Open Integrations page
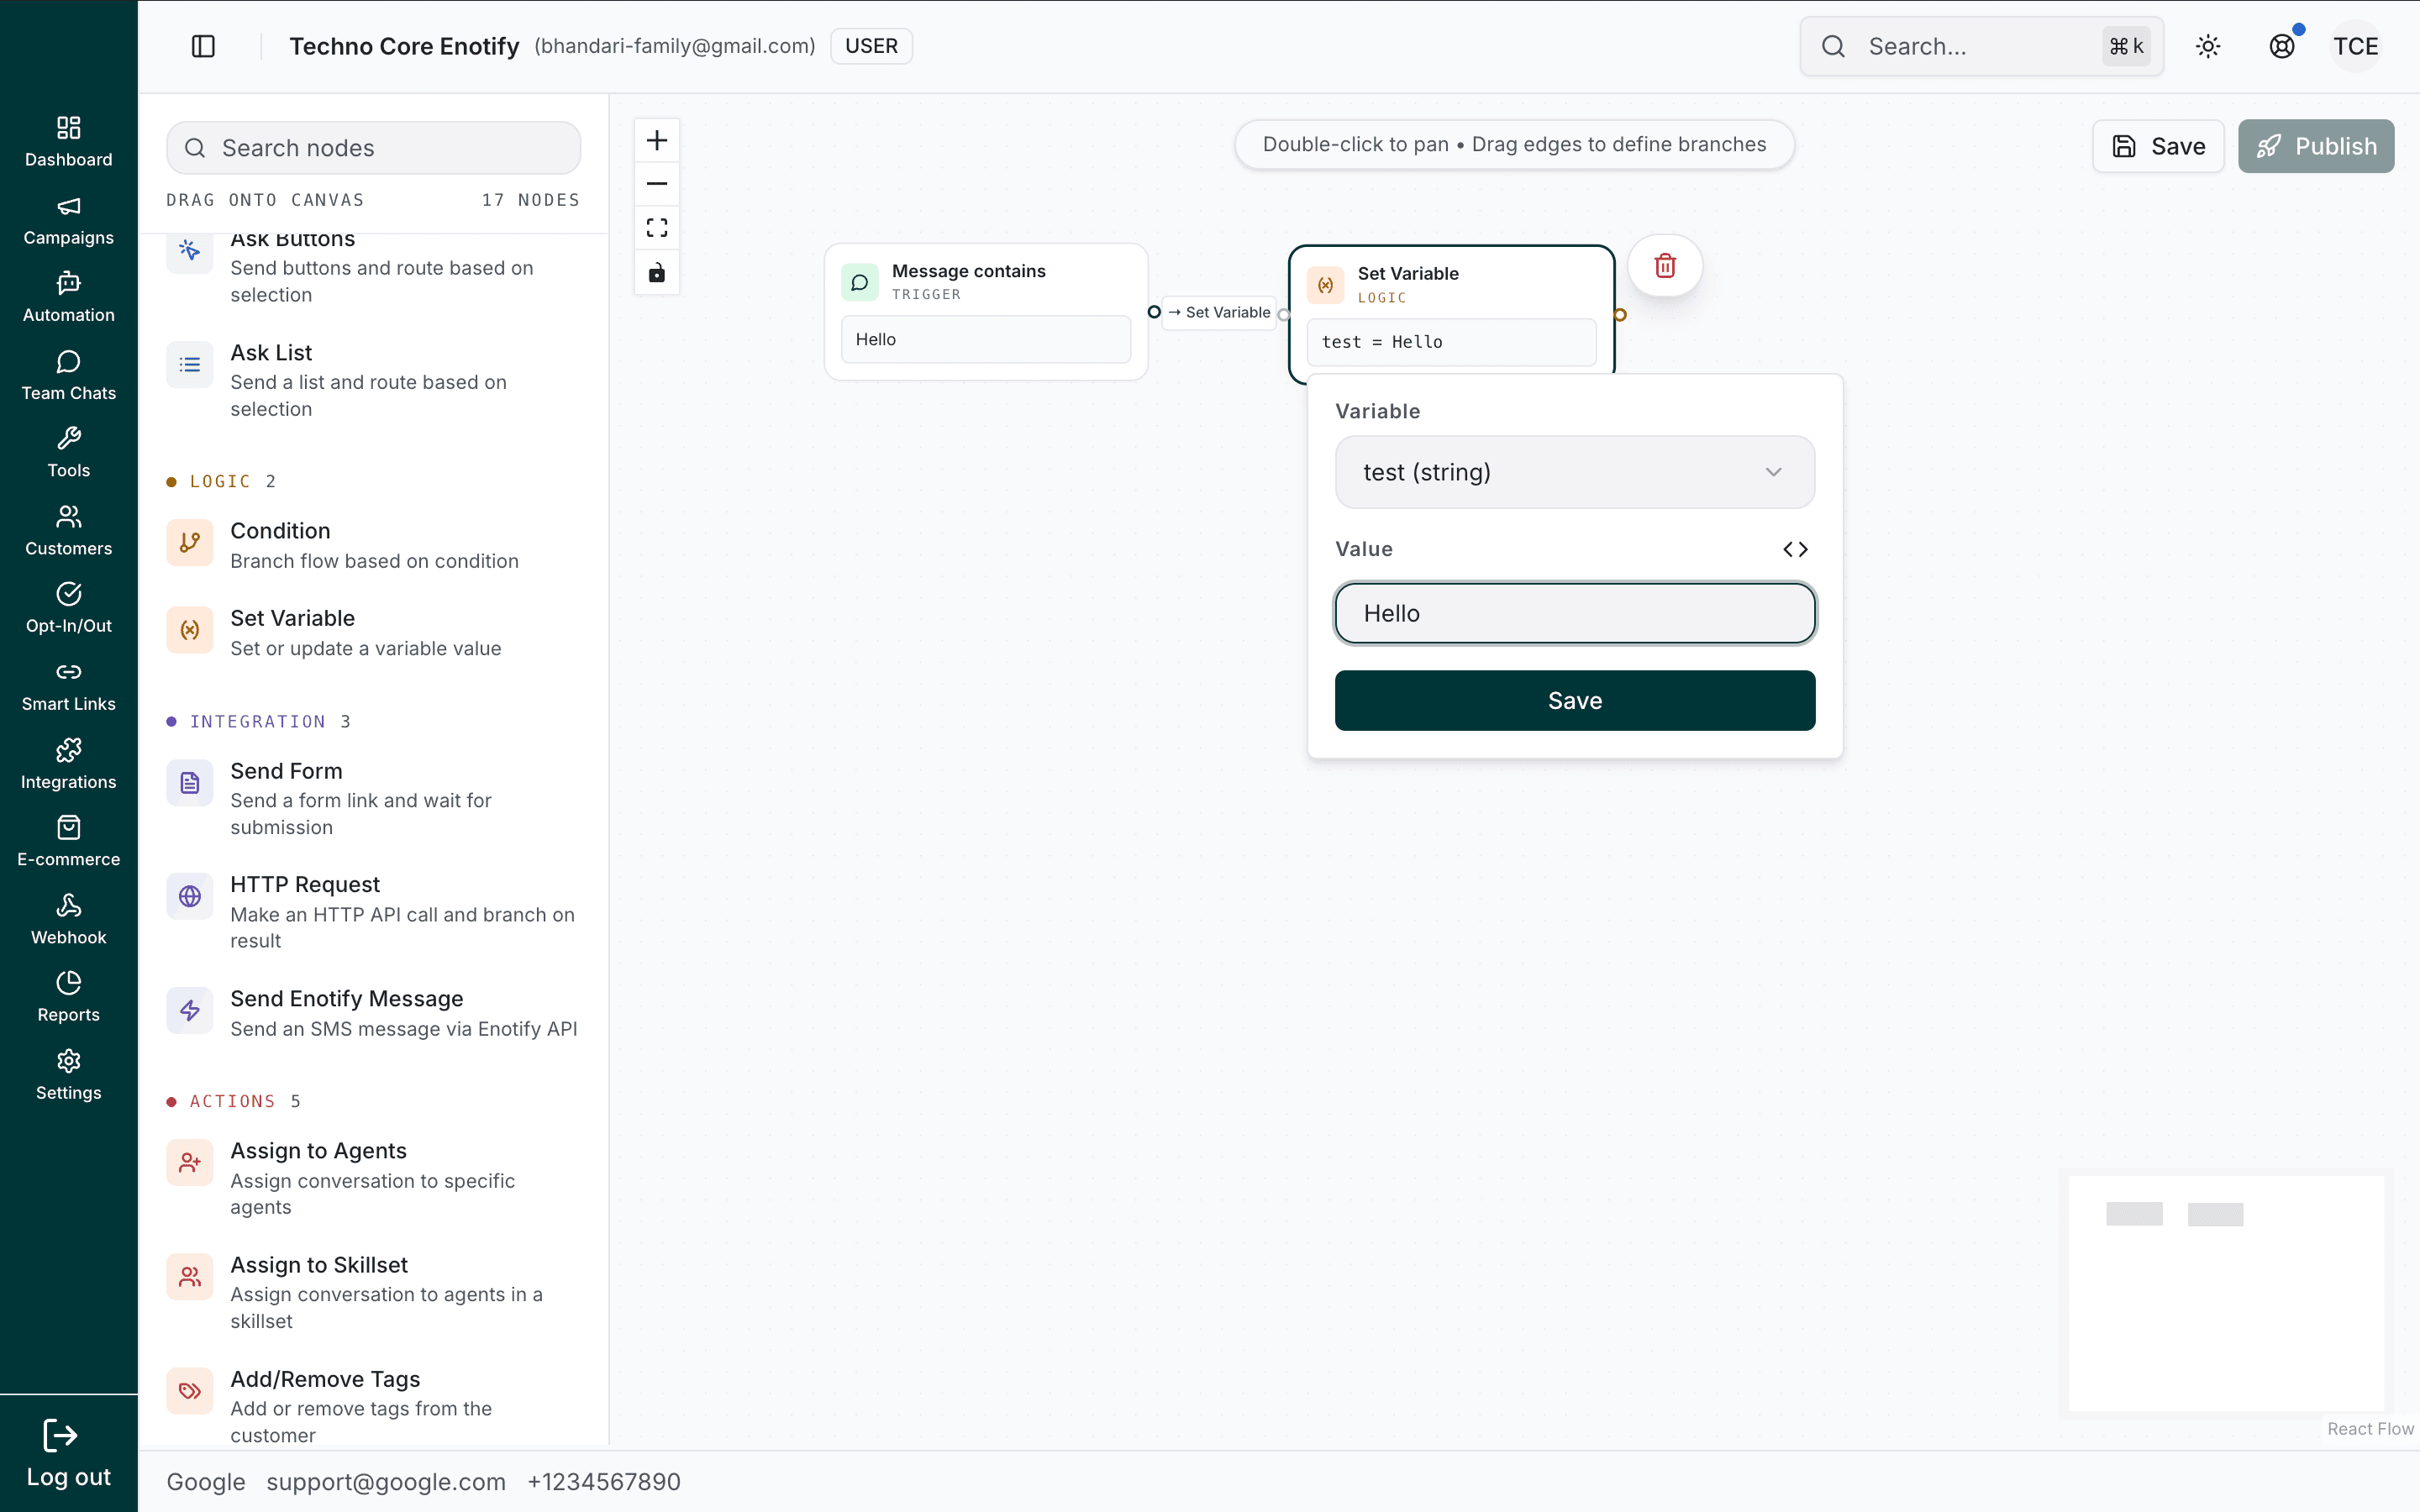This screenshot has height=1512, width=2420. click(x=68, y=764)
